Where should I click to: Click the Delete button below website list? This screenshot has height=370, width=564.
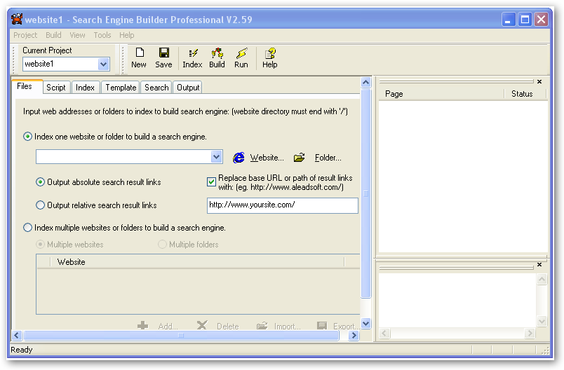[228, 326]
